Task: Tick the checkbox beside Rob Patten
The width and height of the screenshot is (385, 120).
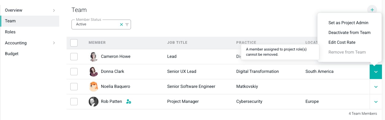Action: point(74,102)
